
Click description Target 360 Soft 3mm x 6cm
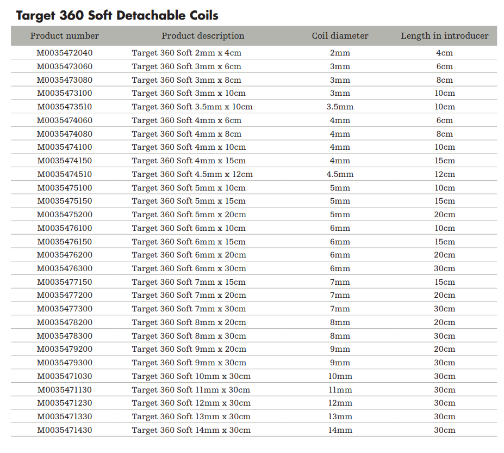tap(186, 66)
